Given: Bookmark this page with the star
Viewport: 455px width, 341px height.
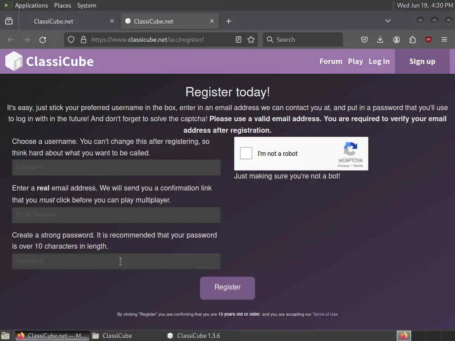Looking at the screenshot, I should [251, 40].
